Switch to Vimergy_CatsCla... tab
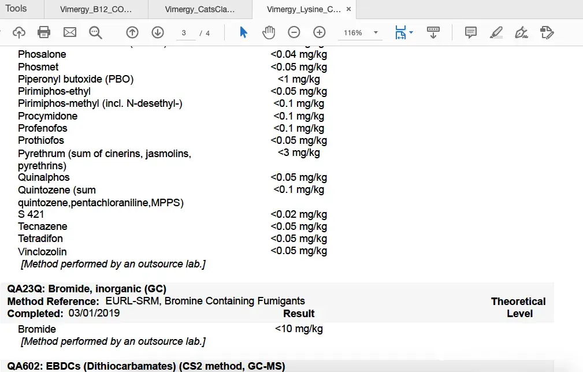583x372 pixels. 200,9
